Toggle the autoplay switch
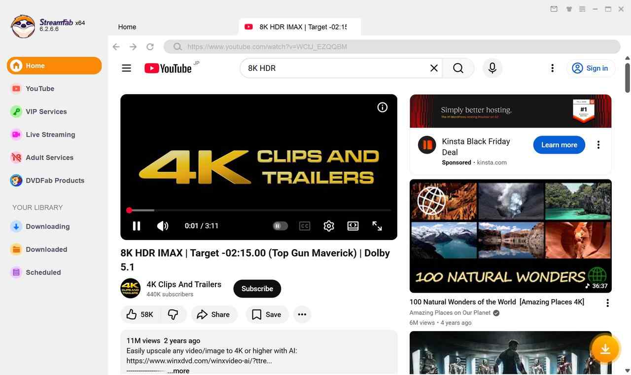The image size is (631, 375). pyautogui.click(x=280, y=226)
